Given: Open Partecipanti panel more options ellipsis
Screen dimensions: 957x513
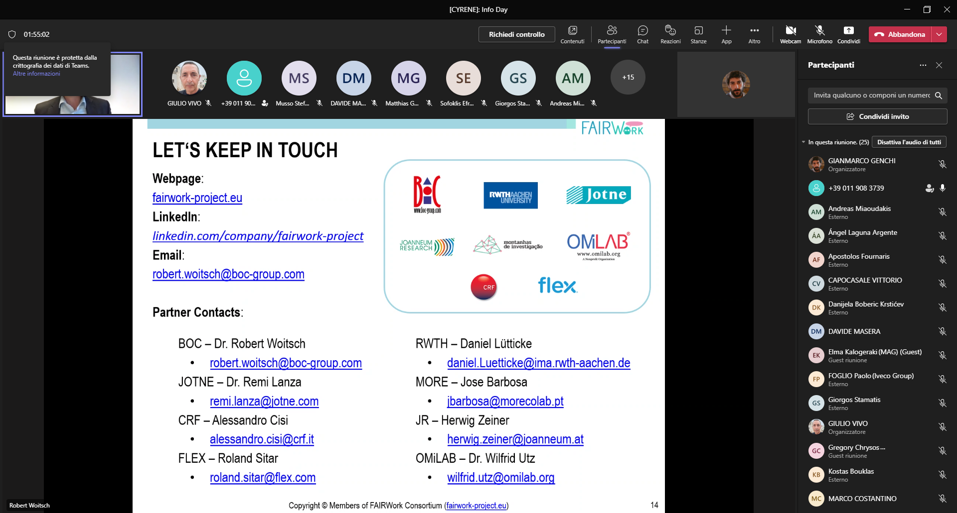Looking at the screenshot, I should [923, 65].
